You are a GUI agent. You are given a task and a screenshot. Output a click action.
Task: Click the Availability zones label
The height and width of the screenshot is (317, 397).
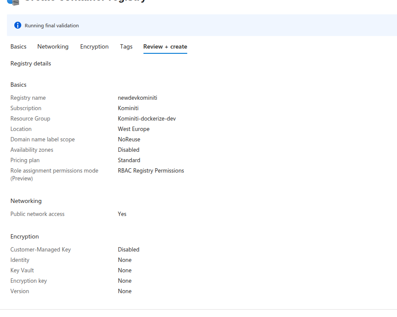coord(32,150)
